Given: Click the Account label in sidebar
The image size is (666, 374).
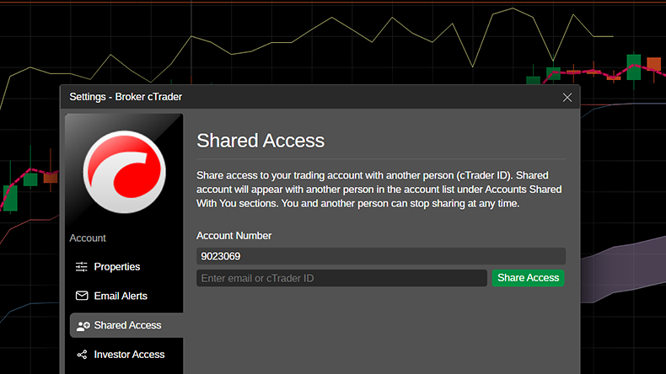Looking at the screenshot, I should click(88, 238).
